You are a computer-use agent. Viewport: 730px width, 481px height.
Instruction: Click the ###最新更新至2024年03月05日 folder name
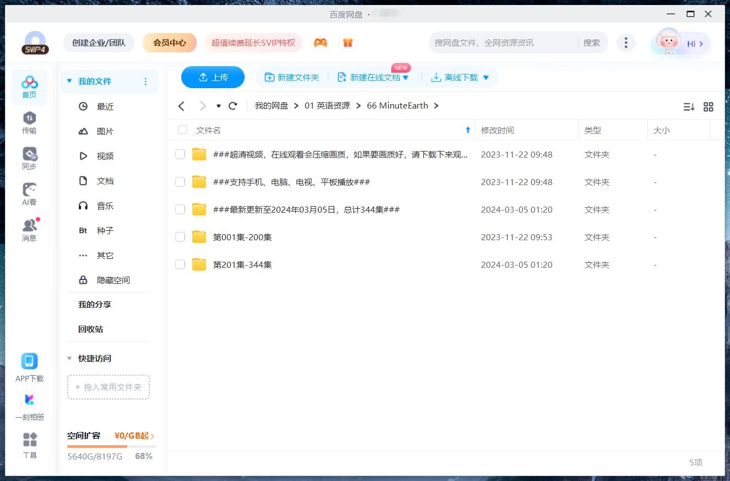point(306,209)
